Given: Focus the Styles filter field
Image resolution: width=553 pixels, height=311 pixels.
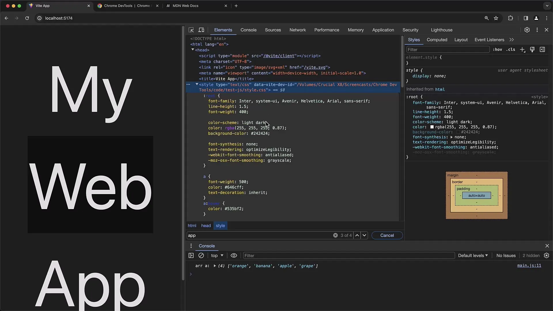Looking at the screenshot, I should [x=448, y=50].
